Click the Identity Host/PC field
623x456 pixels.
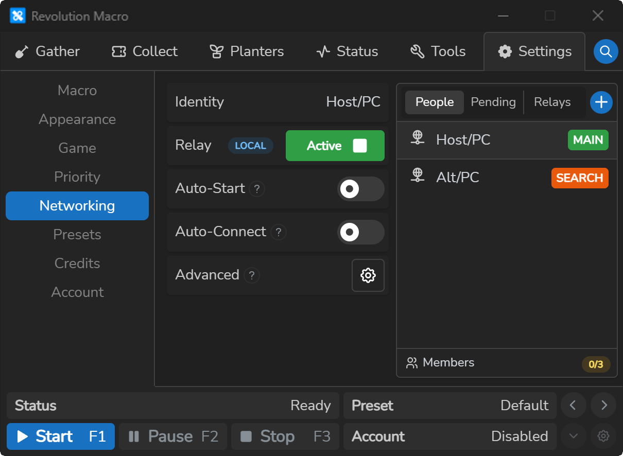[278, 102]
